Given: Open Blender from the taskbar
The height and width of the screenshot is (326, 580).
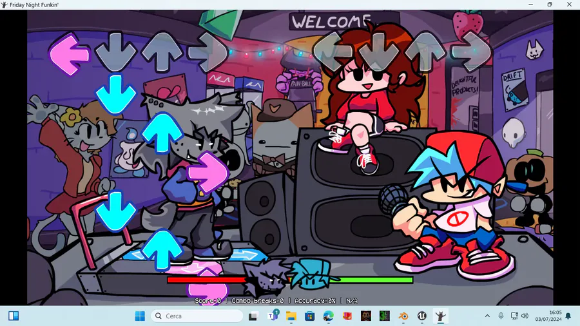Looking at the screenshot, I should [x=403, y=316].
